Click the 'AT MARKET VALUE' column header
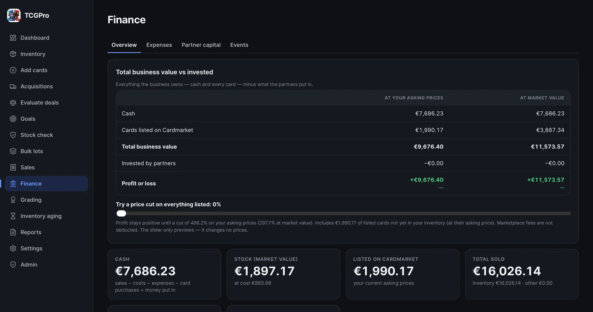The image size is (593, 312). pyautogui.click(x=542, y=98)
